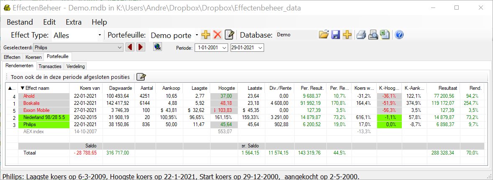493x180 pixels.
Task: Open the Extra menu
Action: coord(74,22)
